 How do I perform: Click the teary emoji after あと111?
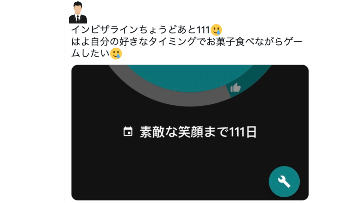(x=216, y=30)
